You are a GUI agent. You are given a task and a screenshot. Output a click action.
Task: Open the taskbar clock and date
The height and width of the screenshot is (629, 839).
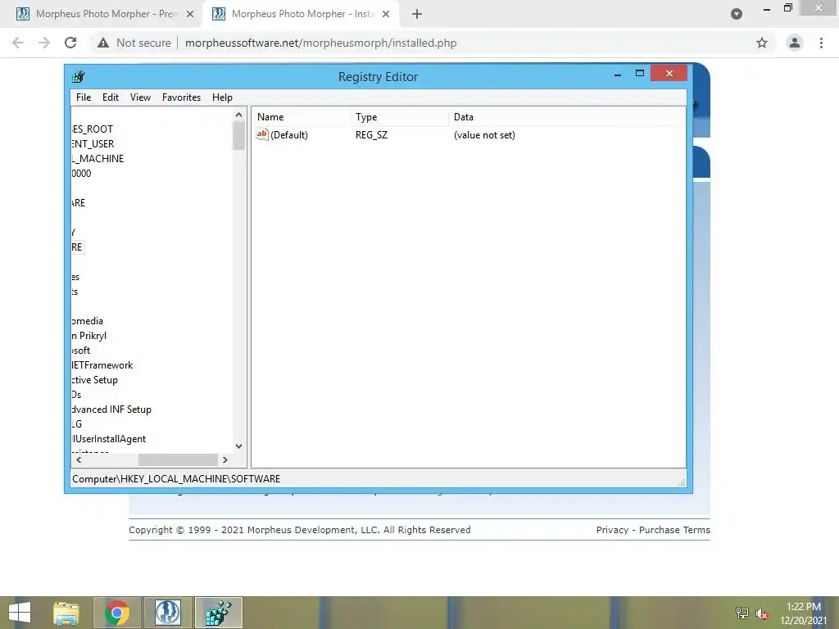pos(804,613)
